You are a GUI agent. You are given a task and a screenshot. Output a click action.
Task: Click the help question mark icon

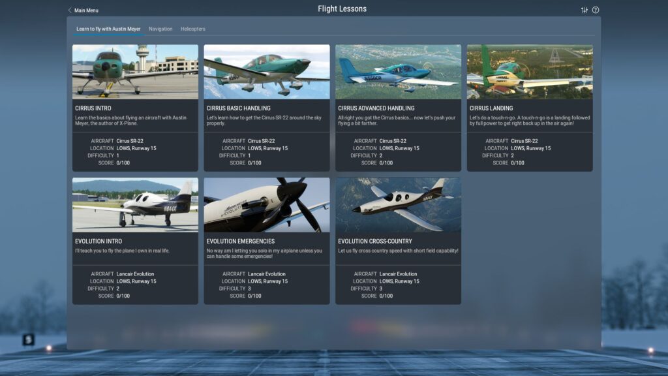[x=596, y=10]
